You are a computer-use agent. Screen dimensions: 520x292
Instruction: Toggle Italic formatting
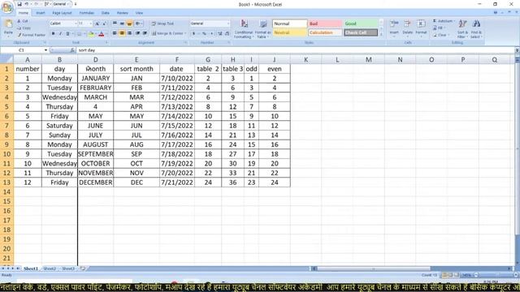60,34
